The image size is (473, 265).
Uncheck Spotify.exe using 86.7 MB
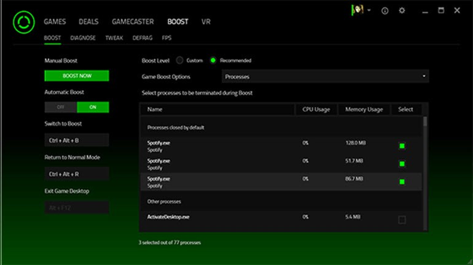point(402,182)
